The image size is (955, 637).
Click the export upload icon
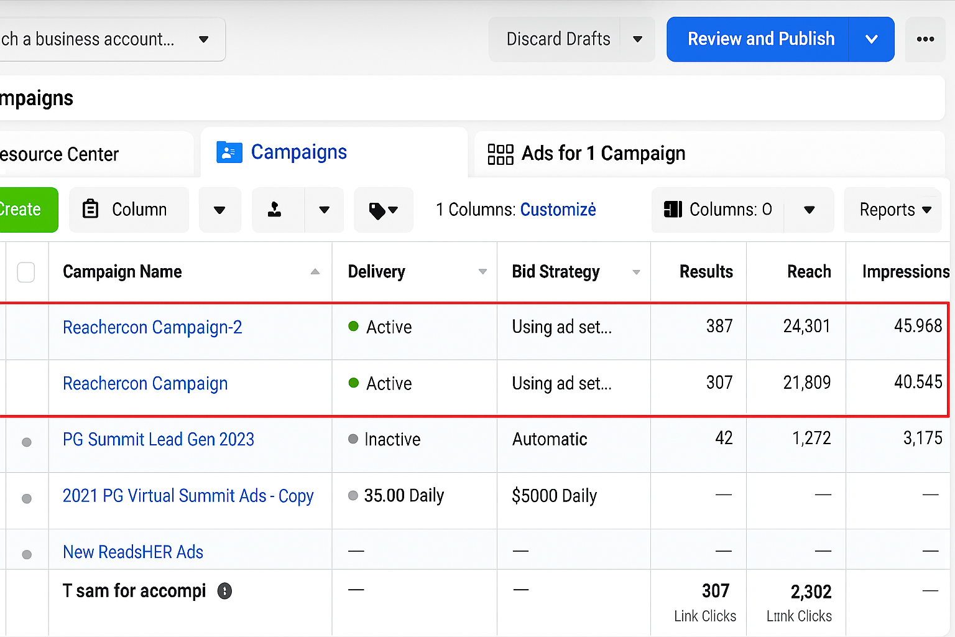(274, 210)
